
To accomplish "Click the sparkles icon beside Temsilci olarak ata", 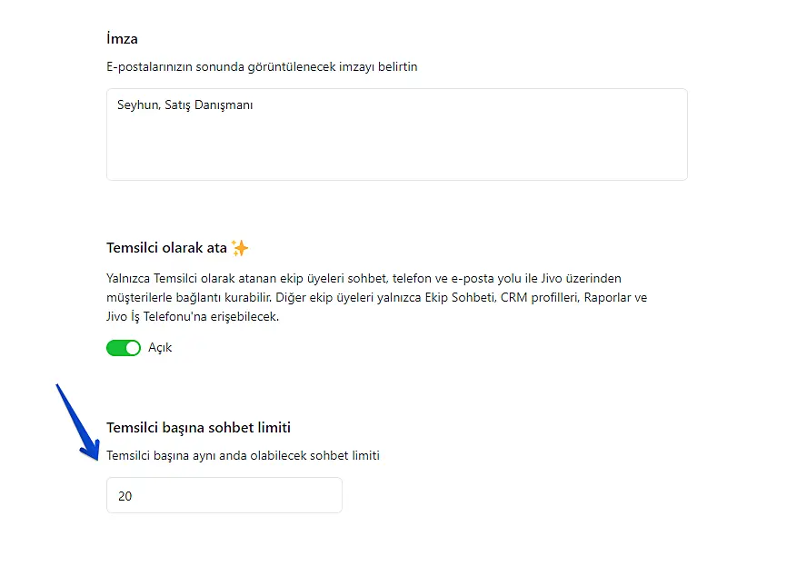I will pyautogui.click(x=240, y=247).
